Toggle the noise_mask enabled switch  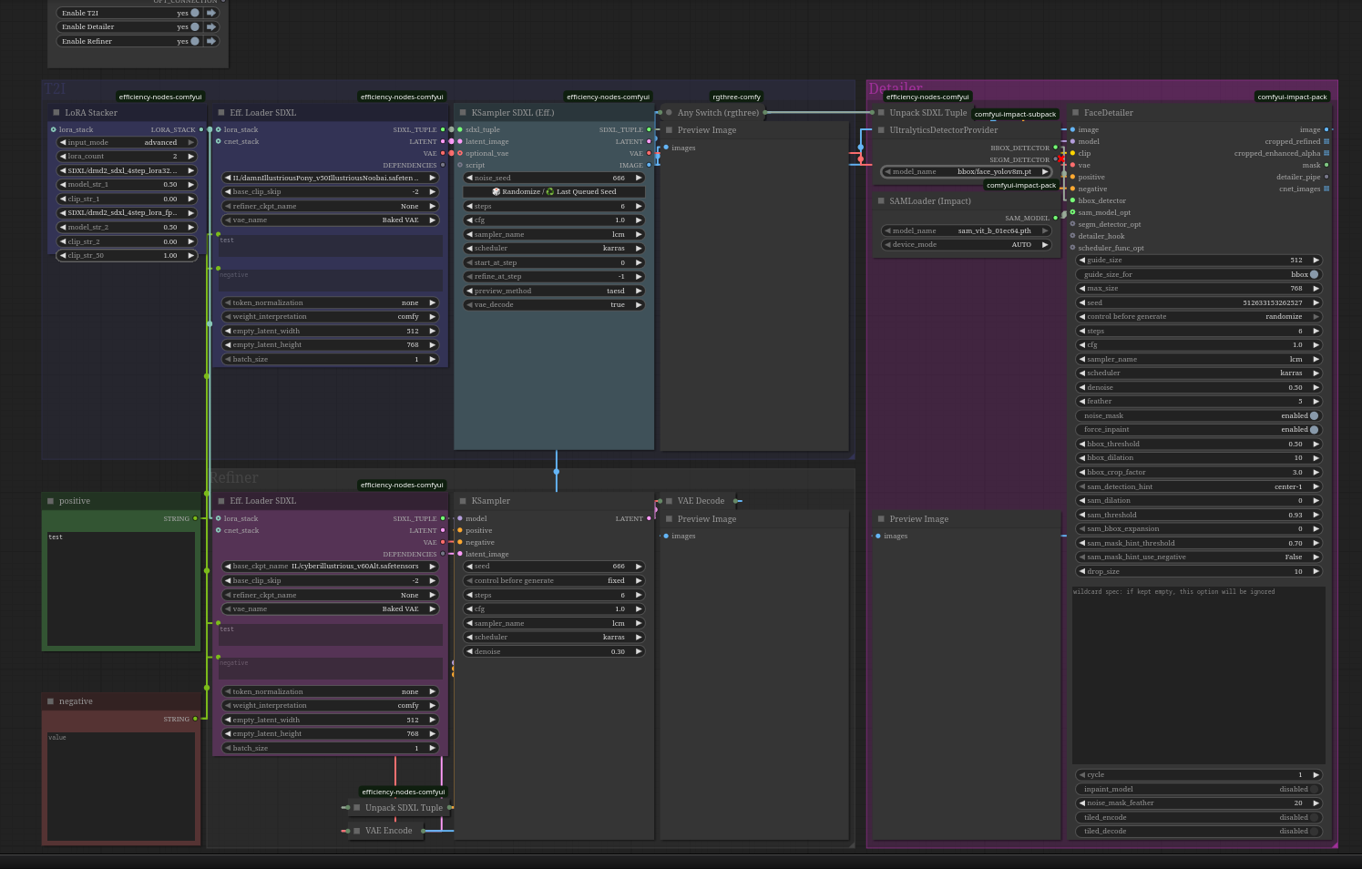point(1313,415)
